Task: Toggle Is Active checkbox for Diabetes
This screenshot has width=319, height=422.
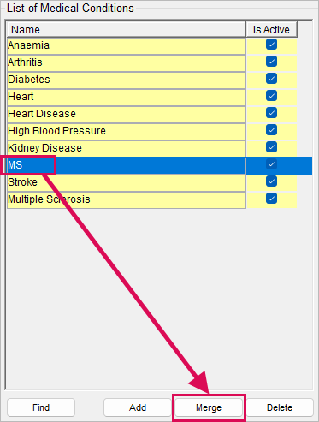Action: click(x=271, y=79)
